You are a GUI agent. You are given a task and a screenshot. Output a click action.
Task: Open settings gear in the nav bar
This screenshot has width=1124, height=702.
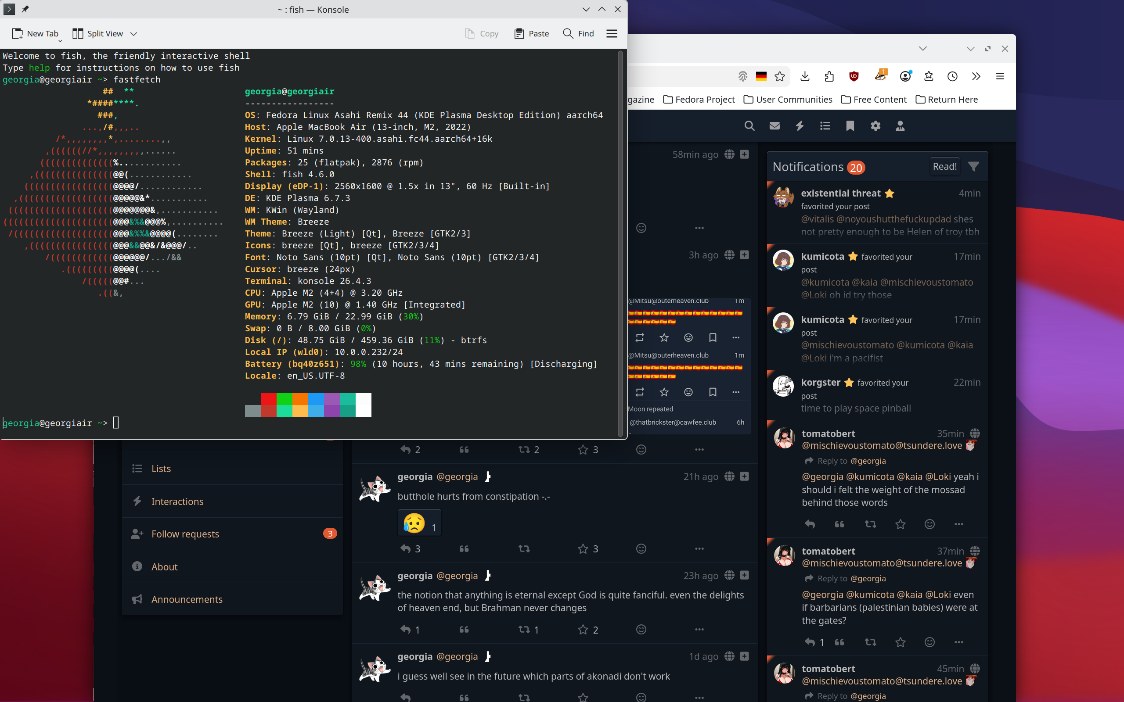[875, 126]
